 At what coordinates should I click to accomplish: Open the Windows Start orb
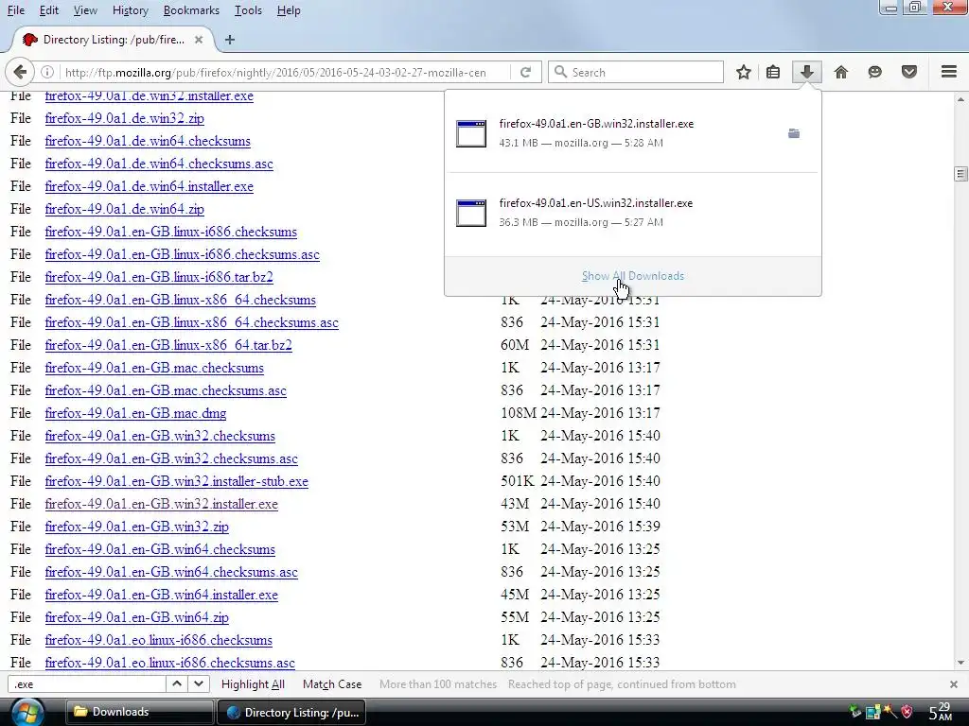point(27,712)
